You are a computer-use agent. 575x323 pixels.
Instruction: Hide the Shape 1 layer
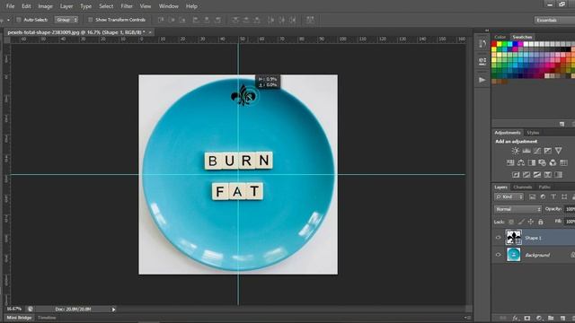coord(498,238)
